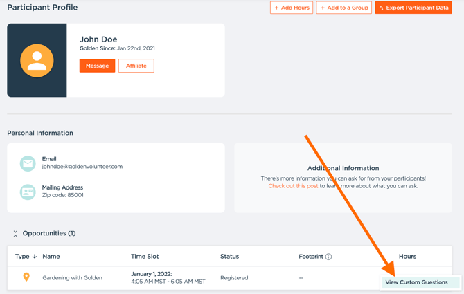Click John Doe's orange avatar icon

37,60
